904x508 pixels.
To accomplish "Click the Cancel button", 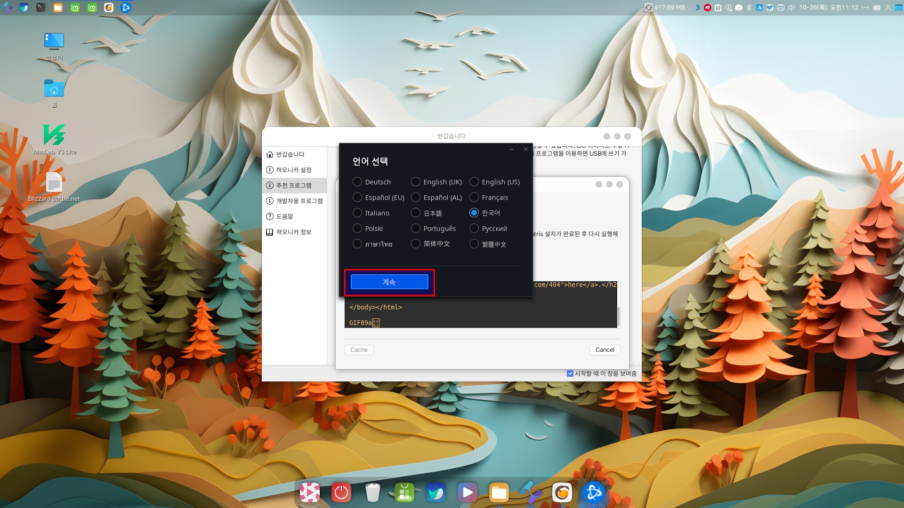I will (605, 350).
